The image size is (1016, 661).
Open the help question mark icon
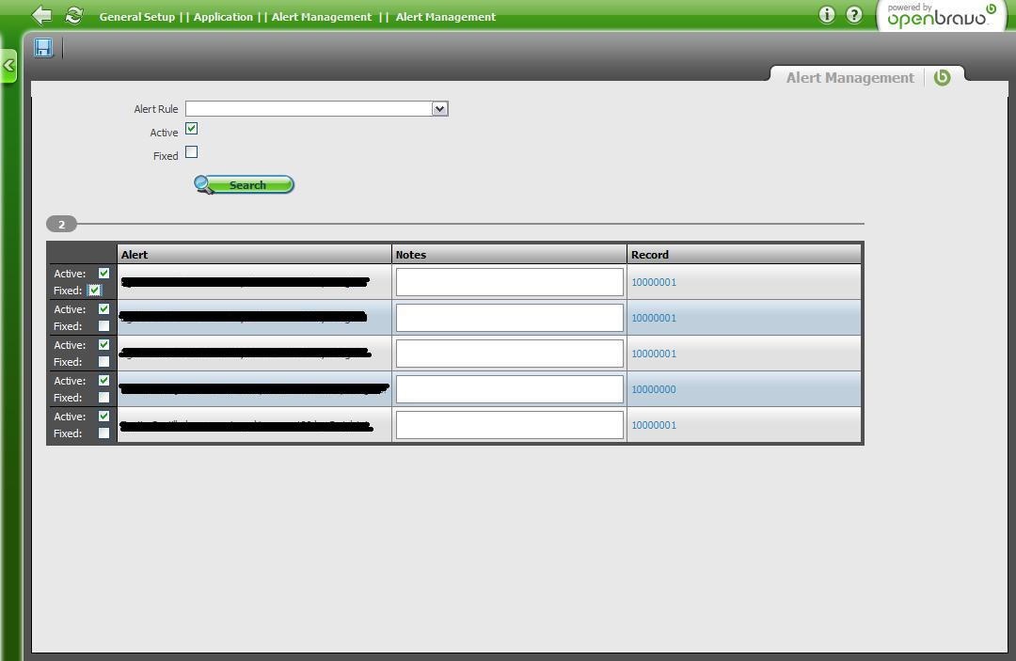[854, 15]
